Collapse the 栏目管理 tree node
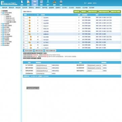The height and width of the screenshot is (122, 122). [x=1, y=14]
